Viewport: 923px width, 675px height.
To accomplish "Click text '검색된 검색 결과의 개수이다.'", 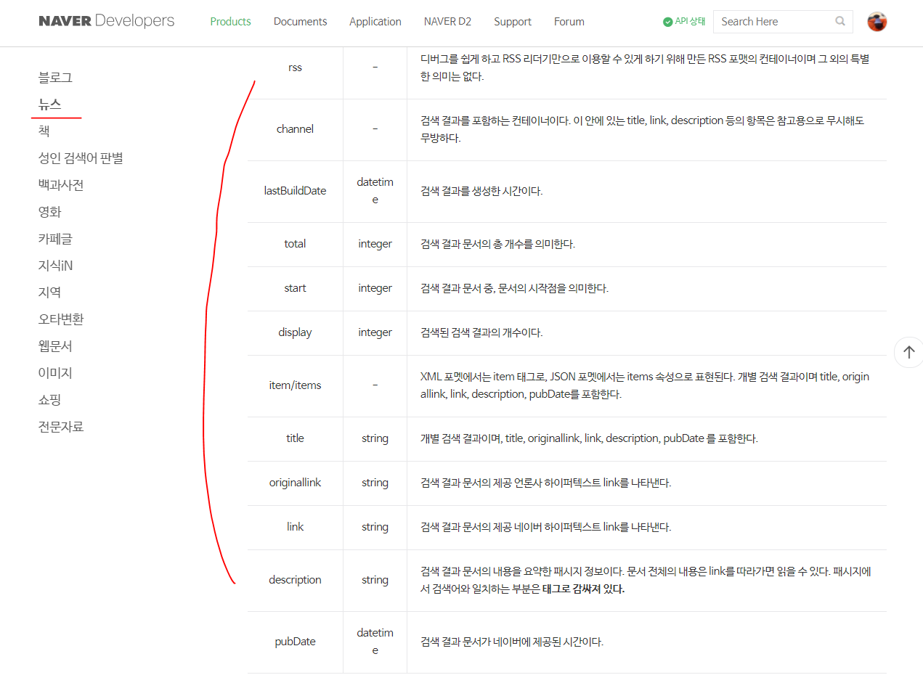I will point(481,332).
